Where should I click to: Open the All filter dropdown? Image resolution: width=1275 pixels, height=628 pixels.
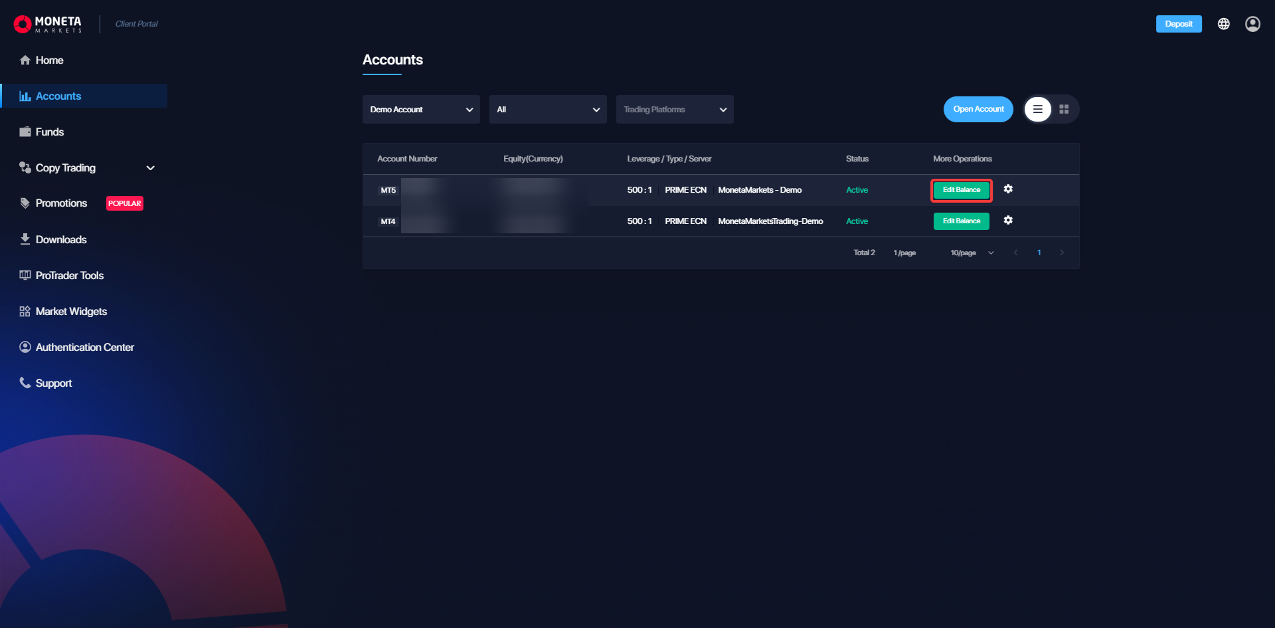click(x=548, y=109)
